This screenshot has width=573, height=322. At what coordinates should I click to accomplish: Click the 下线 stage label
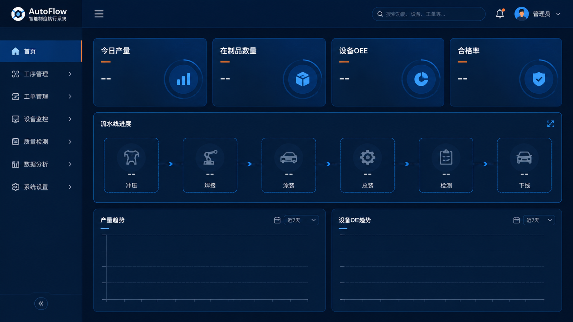524,186
